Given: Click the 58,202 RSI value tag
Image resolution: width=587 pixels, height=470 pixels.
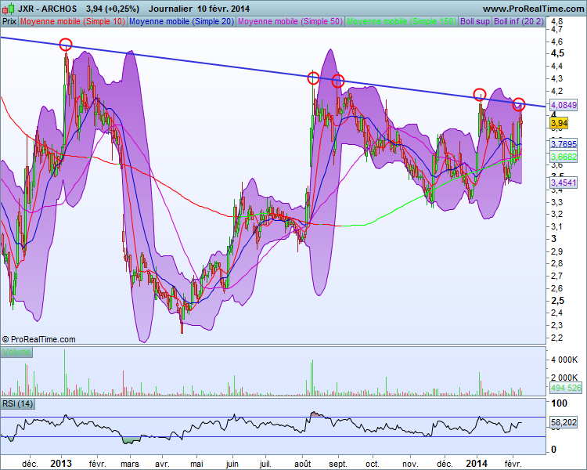Looking at the screenshot, I should coord(564,422).
